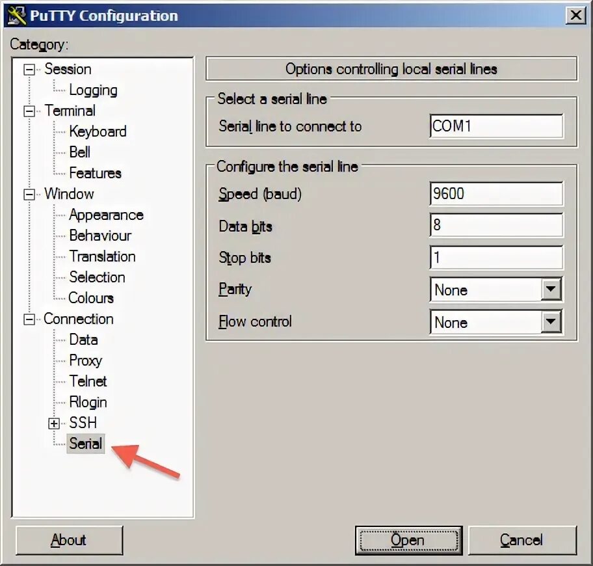Select the Telnet category

tap(88, 381)
